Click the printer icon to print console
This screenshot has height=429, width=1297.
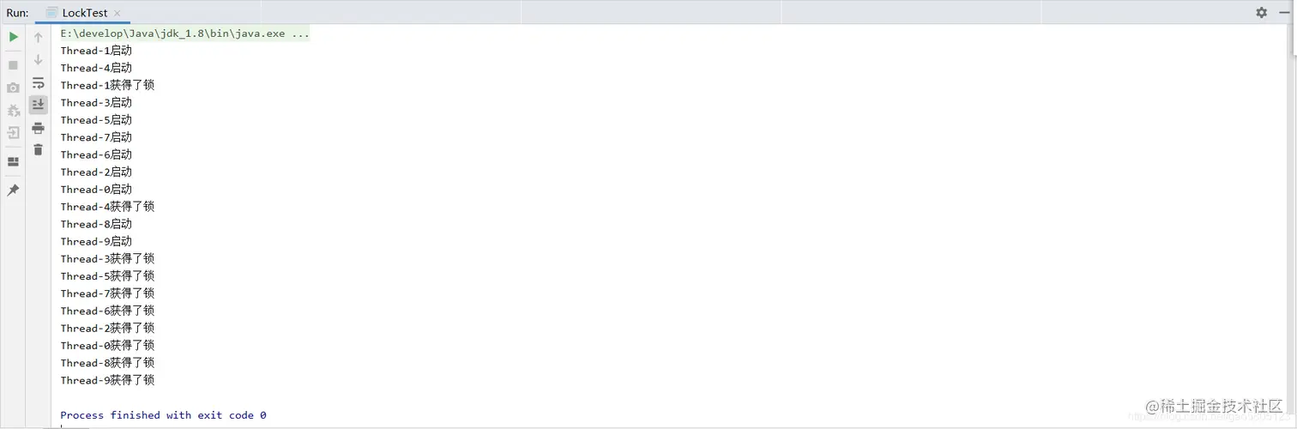(38, 128)
